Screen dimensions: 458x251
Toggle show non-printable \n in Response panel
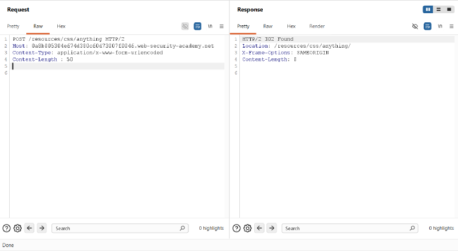tap(440, 26)
